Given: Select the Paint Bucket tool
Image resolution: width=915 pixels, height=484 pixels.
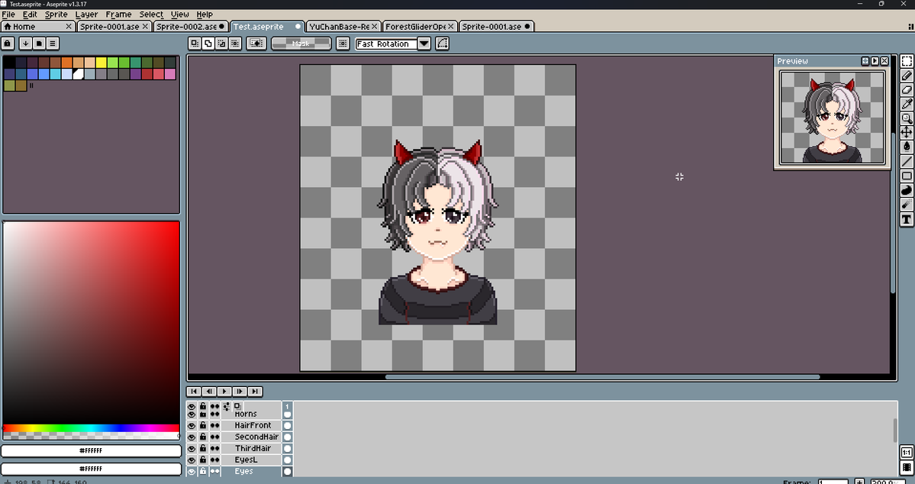Looking at the screenshot, I should coord(907,148).
